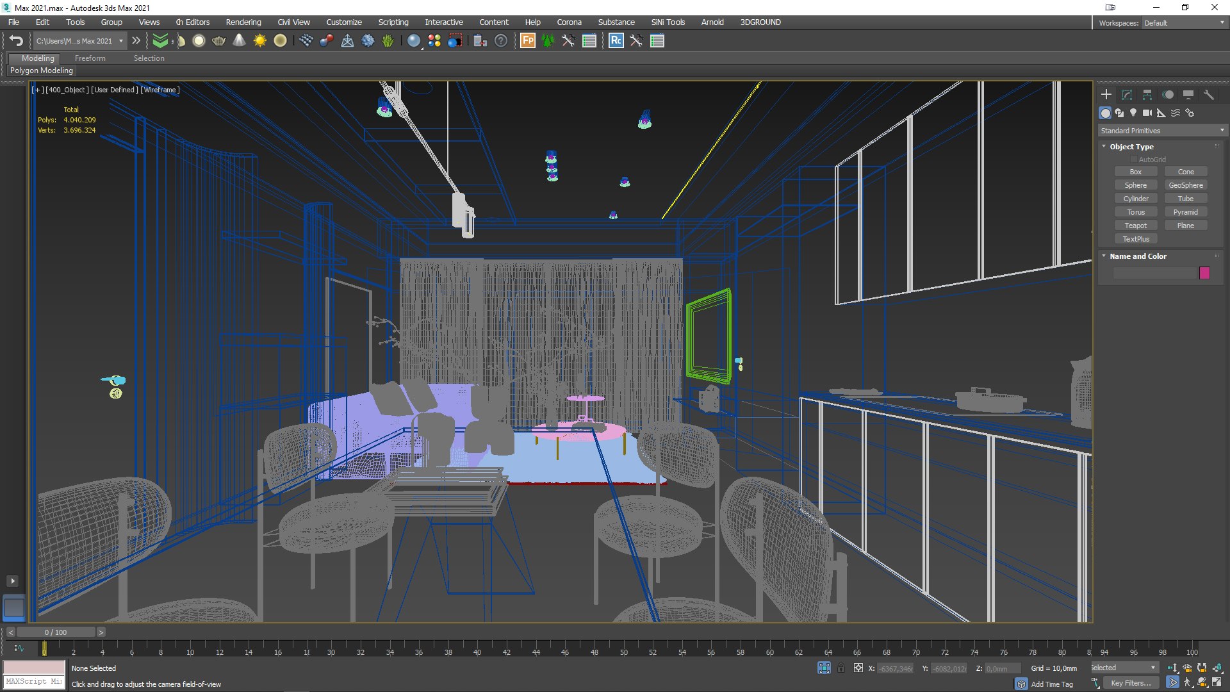Switch to Cameras creation category

tap(1147, 113)
